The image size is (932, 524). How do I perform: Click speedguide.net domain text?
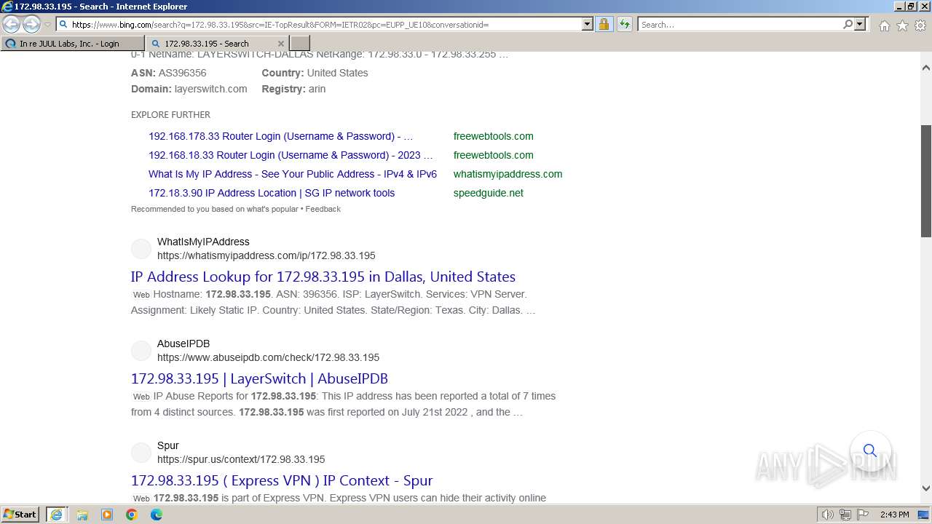click(x=488, y=193)
